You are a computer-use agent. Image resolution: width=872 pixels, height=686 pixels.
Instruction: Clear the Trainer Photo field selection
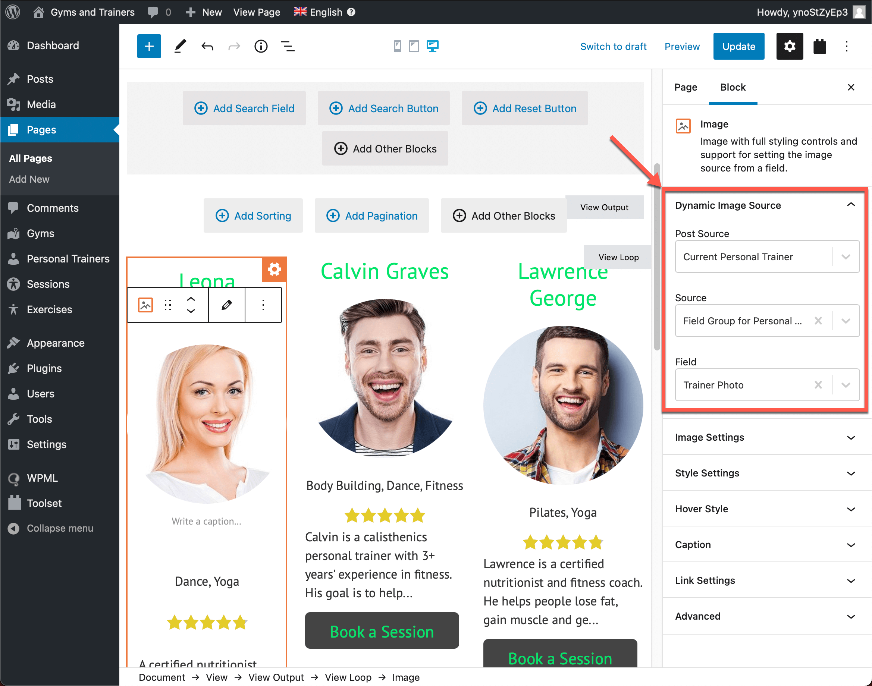point(818,385)
